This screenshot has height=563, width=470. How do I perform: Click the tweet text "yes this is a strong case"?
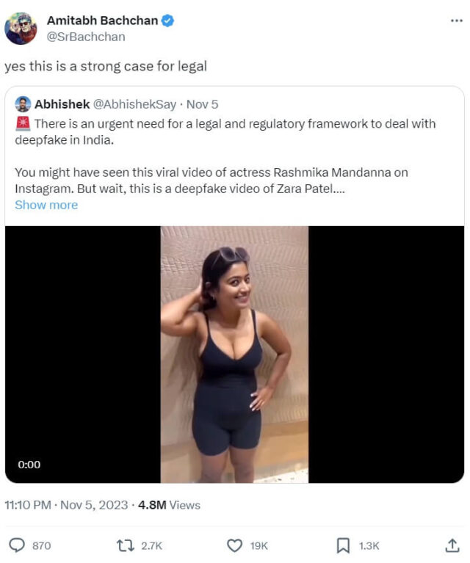(x=106, y=66)
